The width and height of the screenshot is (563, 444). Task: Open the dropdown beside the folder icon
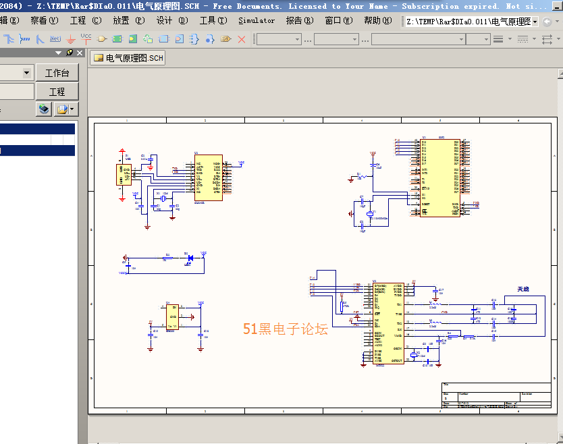[x=72, y=109]
